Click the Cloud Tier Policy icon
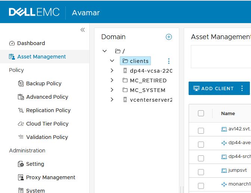The height and width of the screenshot is (193, 251). pos(21,124)
